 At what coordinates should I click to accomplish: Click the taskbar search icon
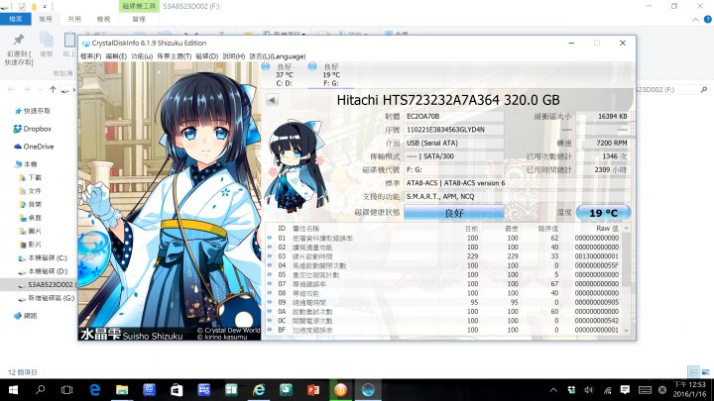point(41,390)
